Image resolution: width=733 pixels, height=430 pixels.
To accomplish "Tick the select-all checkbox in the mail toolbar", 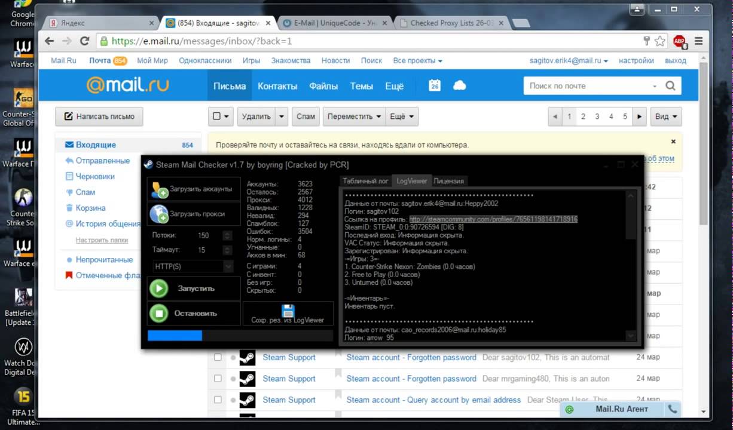I will [x=217, y=116].
